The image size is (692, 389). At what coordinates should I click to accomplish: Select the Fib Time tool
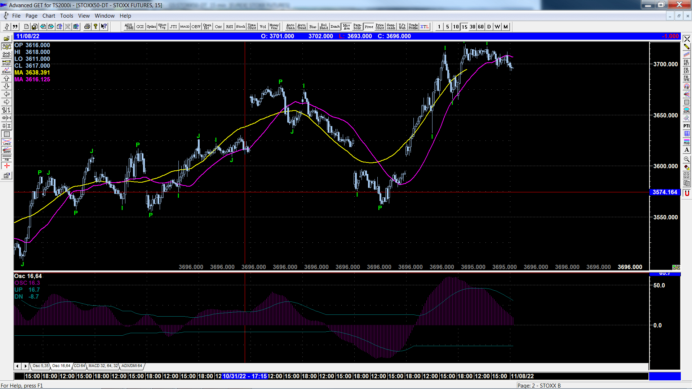pyautogui.click(x=687, y=79)
